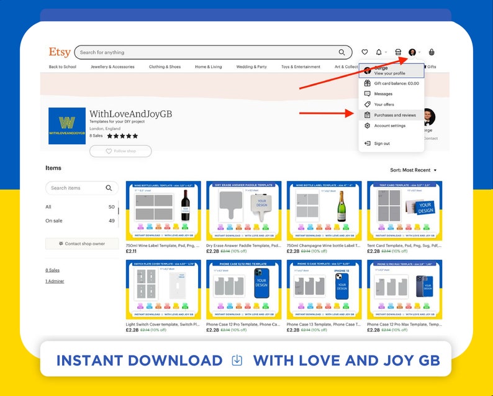Expand the profile avatar account dropdown
Viewport: 493px width, 396px height.
(412, 52)
